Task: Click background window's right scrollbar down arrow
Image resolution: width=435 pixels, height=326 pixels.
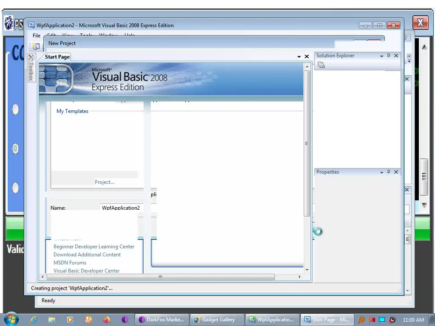Action: tap(424, 205)
